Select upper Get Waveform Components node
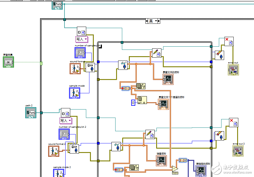Screen dimensions: 254x177 [126, 88]
